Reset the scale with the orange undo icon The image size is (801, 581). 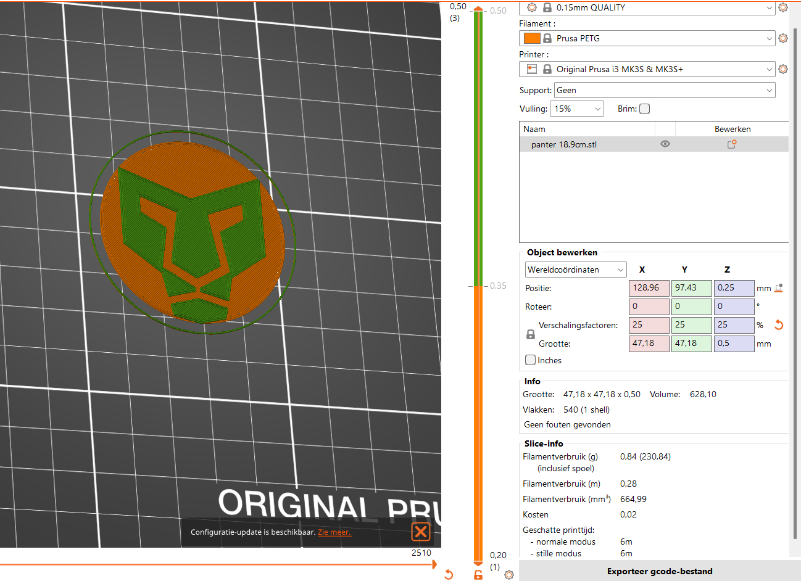pos(778,325)
